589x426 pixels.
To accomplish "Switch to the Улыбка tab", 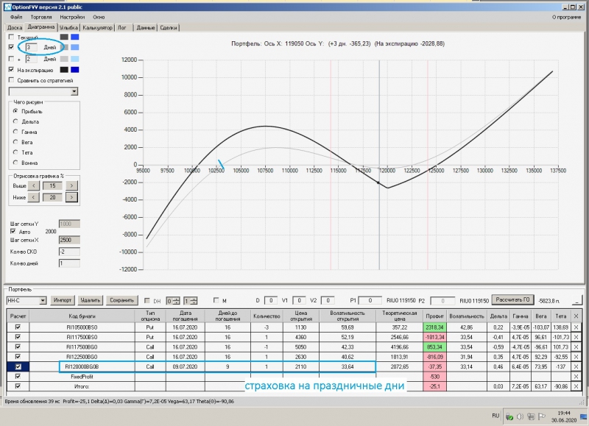I will pos(68,27).
